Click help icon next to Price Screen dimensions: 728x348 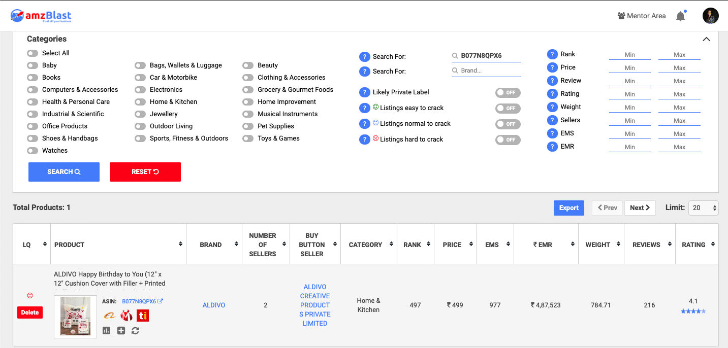pos(552,67)
